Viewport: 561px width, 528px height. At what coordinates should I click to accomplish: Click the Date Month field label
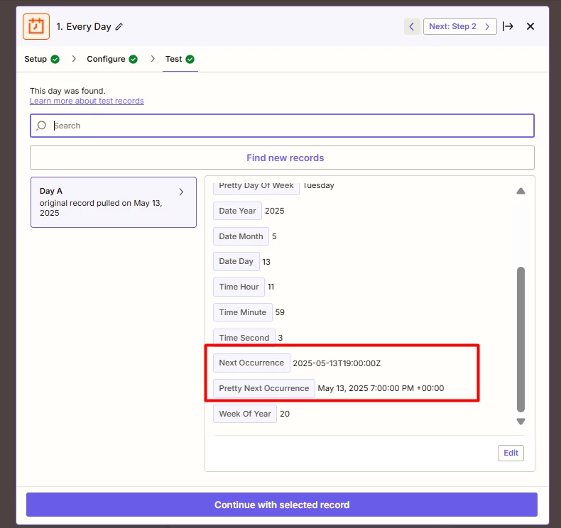[241, 236]
